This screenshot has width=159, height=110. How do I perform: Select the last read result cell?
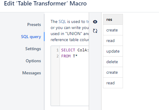[113, 83]
